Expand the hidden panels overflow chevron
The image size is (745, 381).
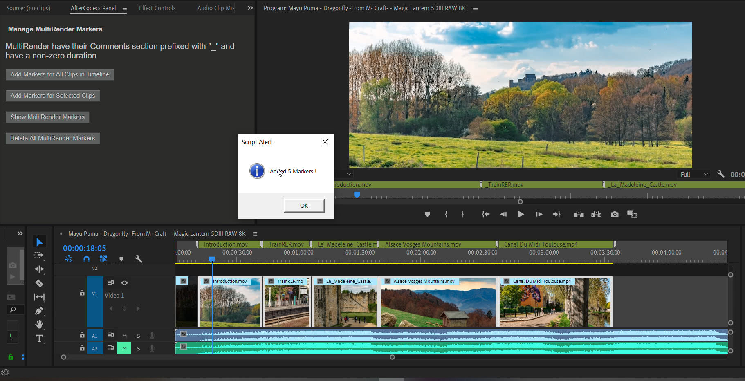tap(250, 7)
